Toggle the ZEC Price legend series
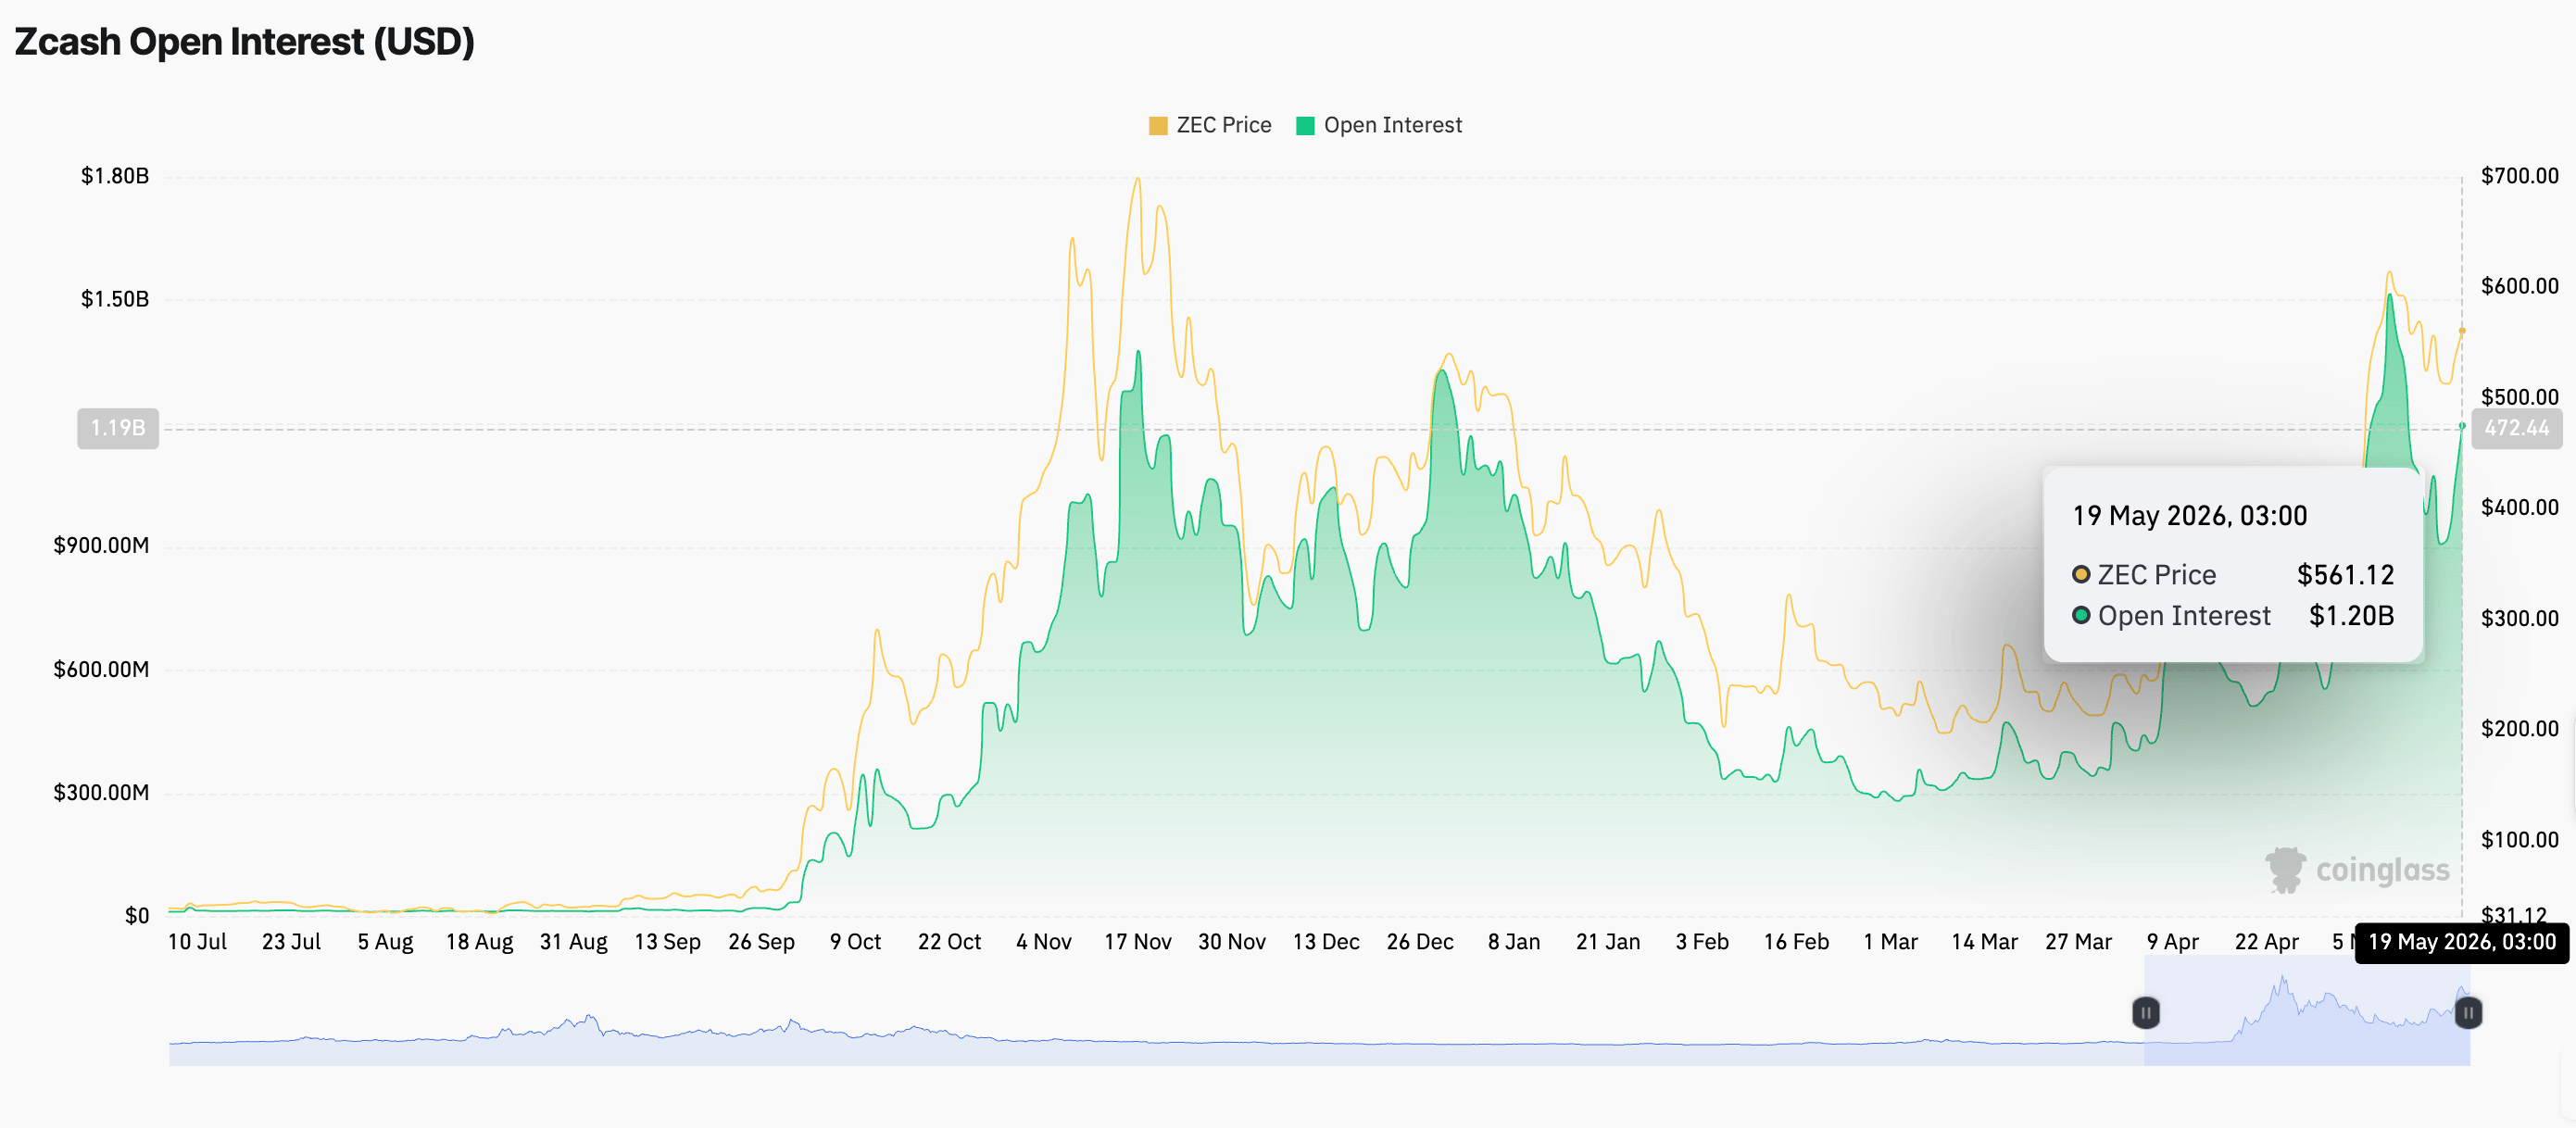2576x1128 pixels. pos(1210,125)
